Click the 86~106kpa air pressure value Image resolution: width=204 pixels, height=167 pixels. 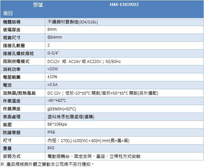[x=57, y=124]
